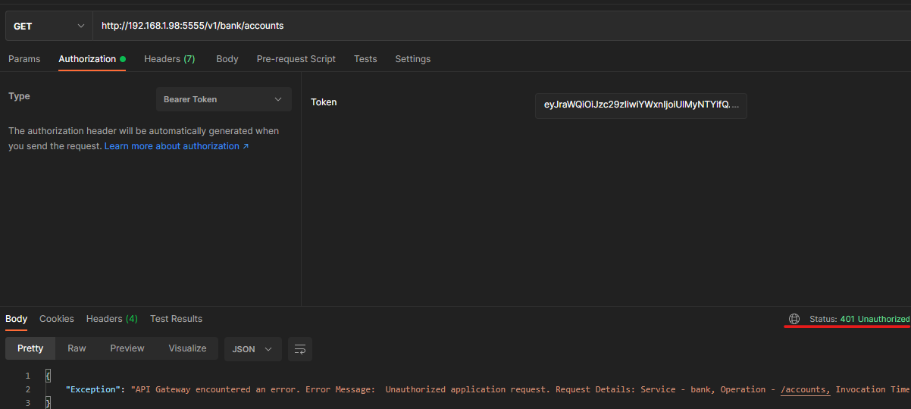Toggle the response line wrap icon
The height and width of the screenshot is (409, 911).
300,348
